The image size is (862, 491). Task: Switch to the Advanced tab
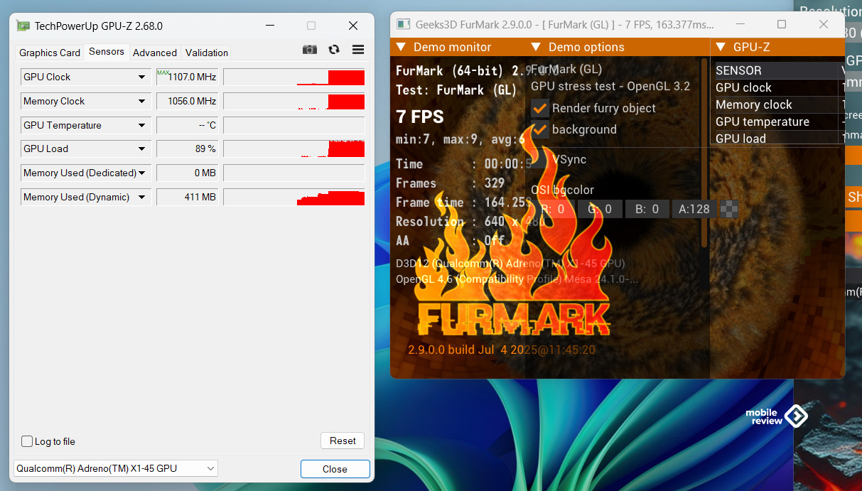point(154,53)
